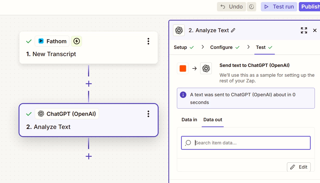Click the search magnifier icon

[x=188, y=143]
